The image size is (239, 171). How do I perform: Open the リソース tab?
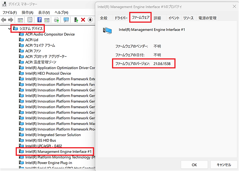188,18
